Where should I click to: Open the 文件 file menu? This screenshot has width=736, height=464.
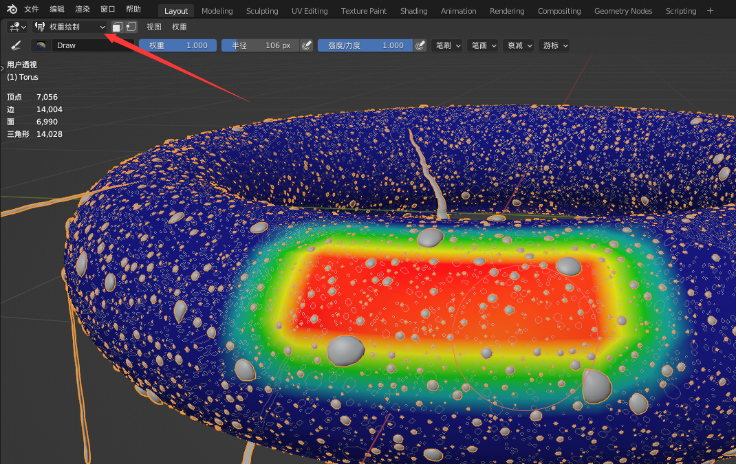click(32, 10)
